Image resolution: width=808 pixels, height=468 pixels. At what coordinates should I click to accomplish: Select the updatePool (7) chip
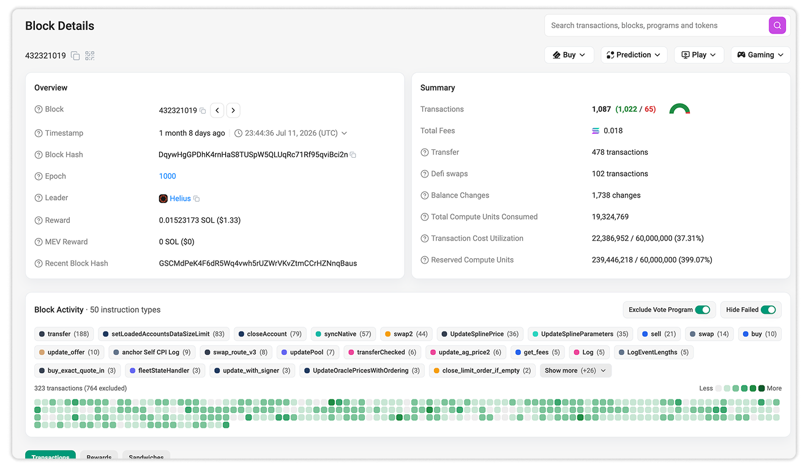pyautogui.click(x=308, y=352)
